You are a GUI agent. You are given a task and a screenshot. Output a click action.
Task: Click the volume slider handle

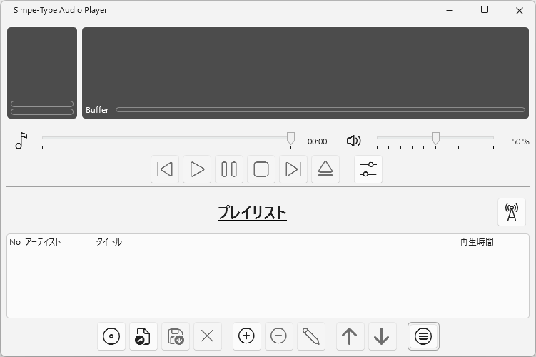click(435, 139)
